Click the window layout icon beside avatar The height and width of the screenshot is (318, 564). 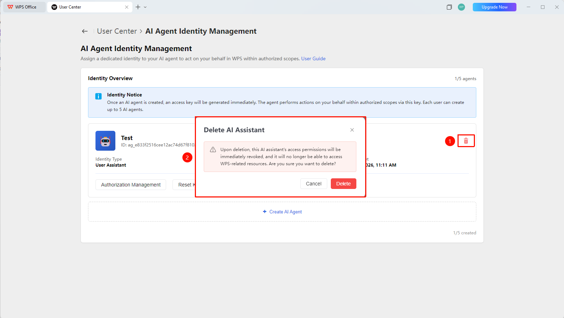point(449,7)
